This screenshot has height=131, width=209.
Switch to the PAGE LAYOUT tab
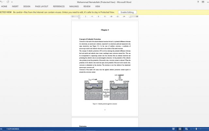(x=41, y=7)
